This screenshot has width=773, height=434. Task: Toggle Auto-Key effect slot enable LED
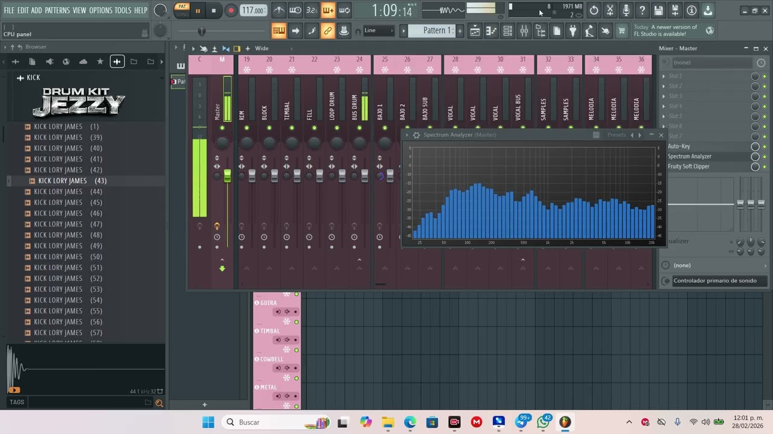(765, 146)
